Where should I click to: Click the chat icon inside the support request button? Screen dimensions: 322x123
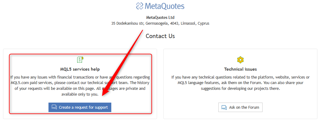pos(54,107)
